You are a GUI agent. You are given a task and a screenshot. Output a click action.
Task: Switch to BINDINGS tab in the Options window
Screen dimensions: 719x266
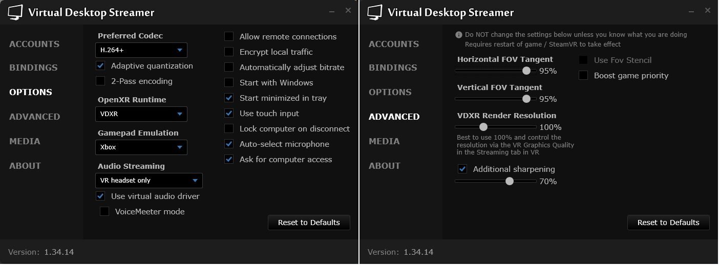pos(33,68)
